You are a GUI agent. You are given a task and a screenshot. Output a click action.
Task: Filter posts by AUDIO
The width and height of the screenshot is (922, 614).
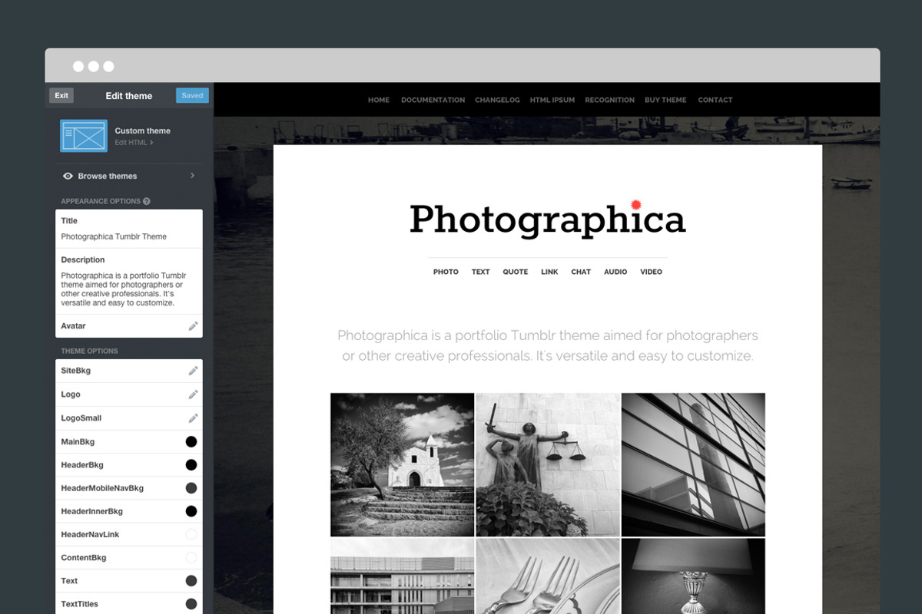615,272
